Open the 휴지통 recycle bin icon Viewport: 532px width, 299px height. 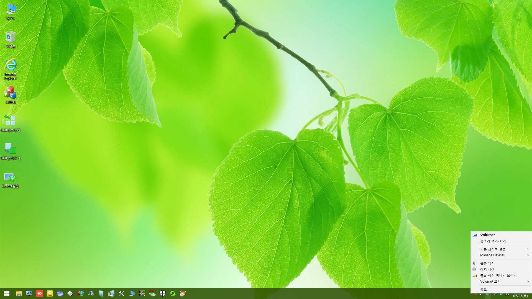[10, 39]
